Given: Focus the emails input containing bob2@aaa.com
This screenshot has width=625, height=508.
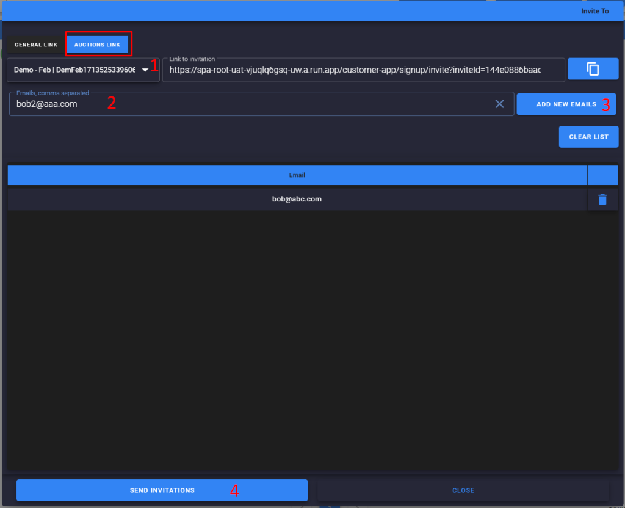Looking at the screenshot, I should tap(244, 104).
